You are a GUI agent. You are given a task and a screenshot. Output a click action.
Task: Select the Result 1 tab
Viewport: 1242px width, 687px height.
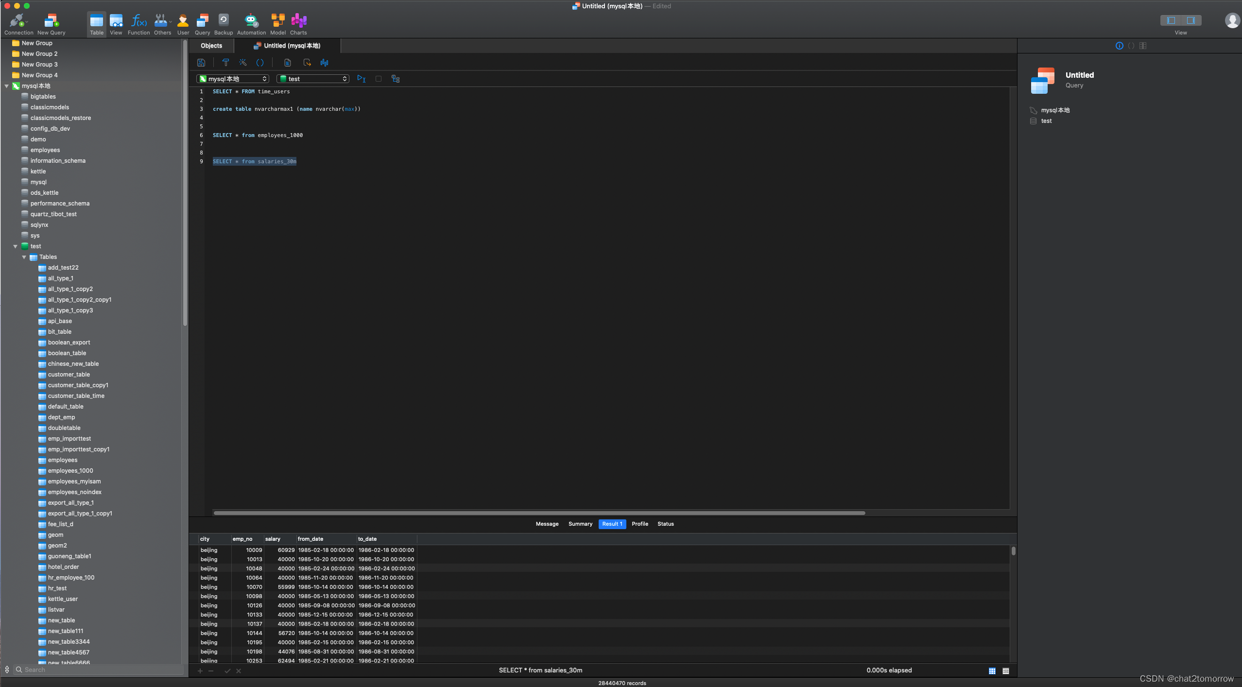(612, 523)
